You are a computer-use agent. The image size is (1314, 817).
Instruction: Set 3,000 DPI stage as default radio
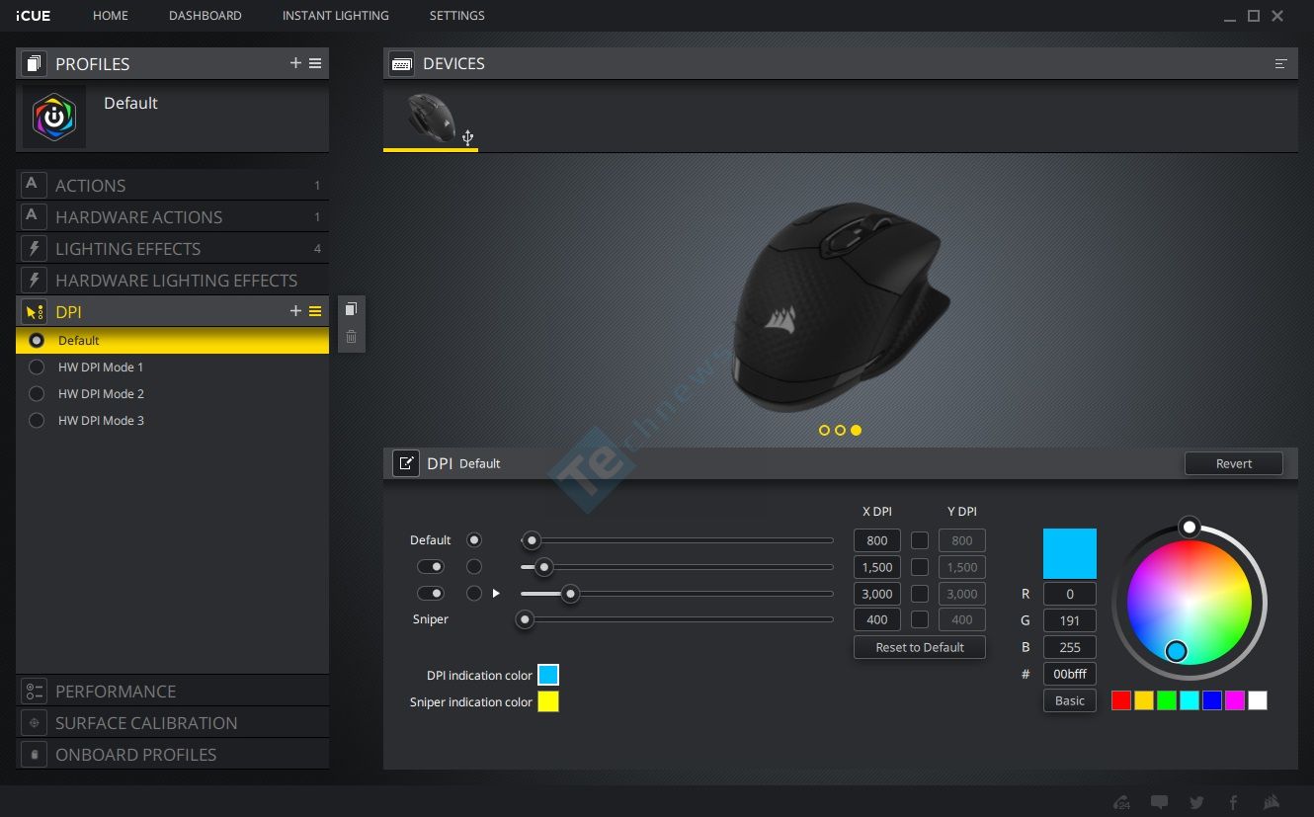tap(474, 594)
